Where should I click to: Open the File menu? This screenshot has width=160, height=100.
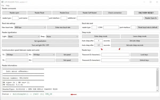tap(3, 6)
